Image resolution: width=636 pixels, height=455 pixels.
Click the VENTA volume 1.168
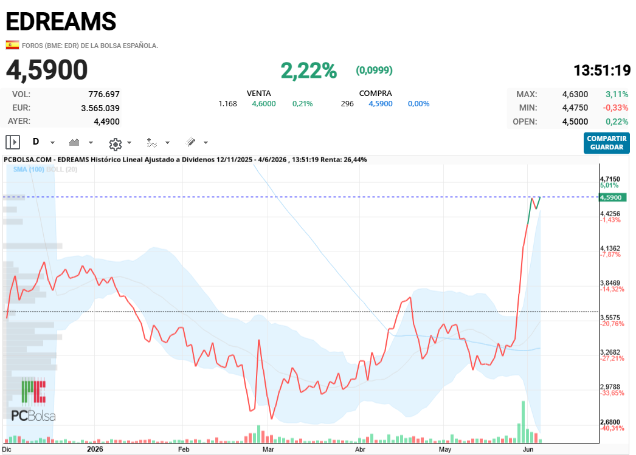(227, 104)
